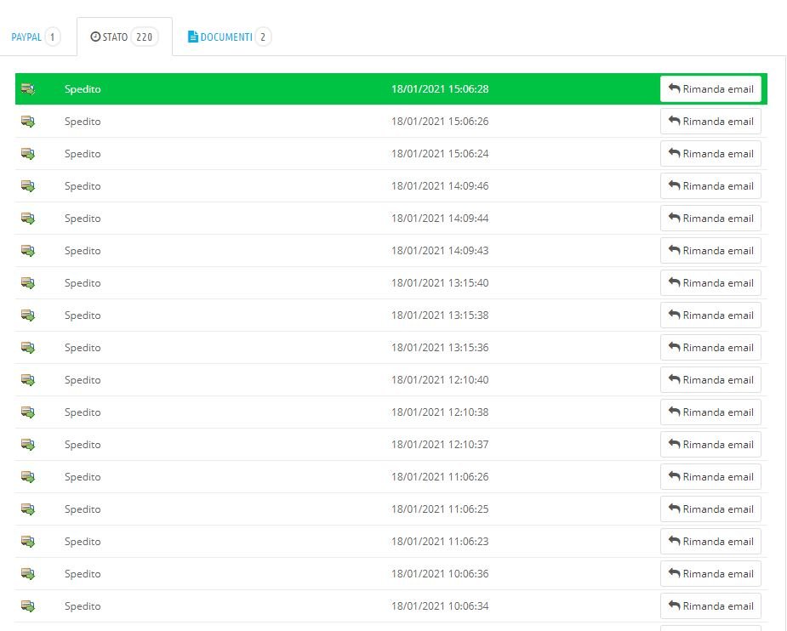Click the date 18/01/2021 12:10:40
This screenshot has height=631, width=787.
440,380
